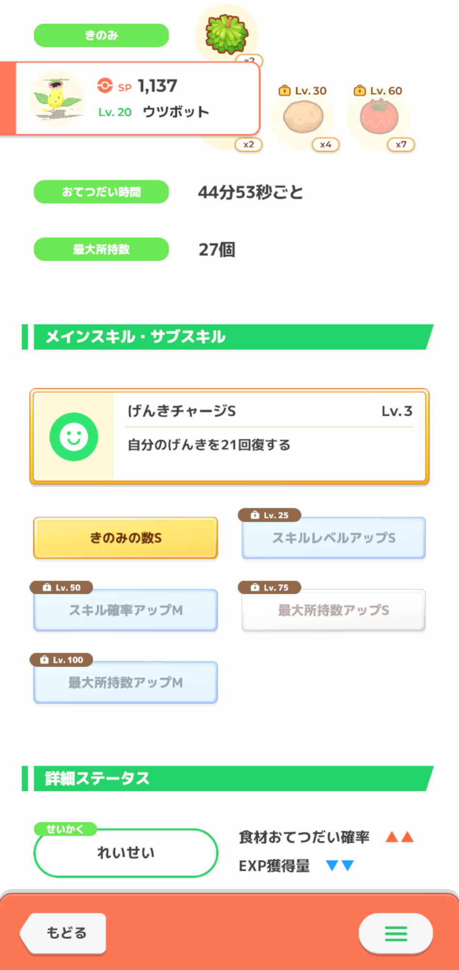Open the hamburger menu button
Screen dimensions: 459x970
point(396,933)
